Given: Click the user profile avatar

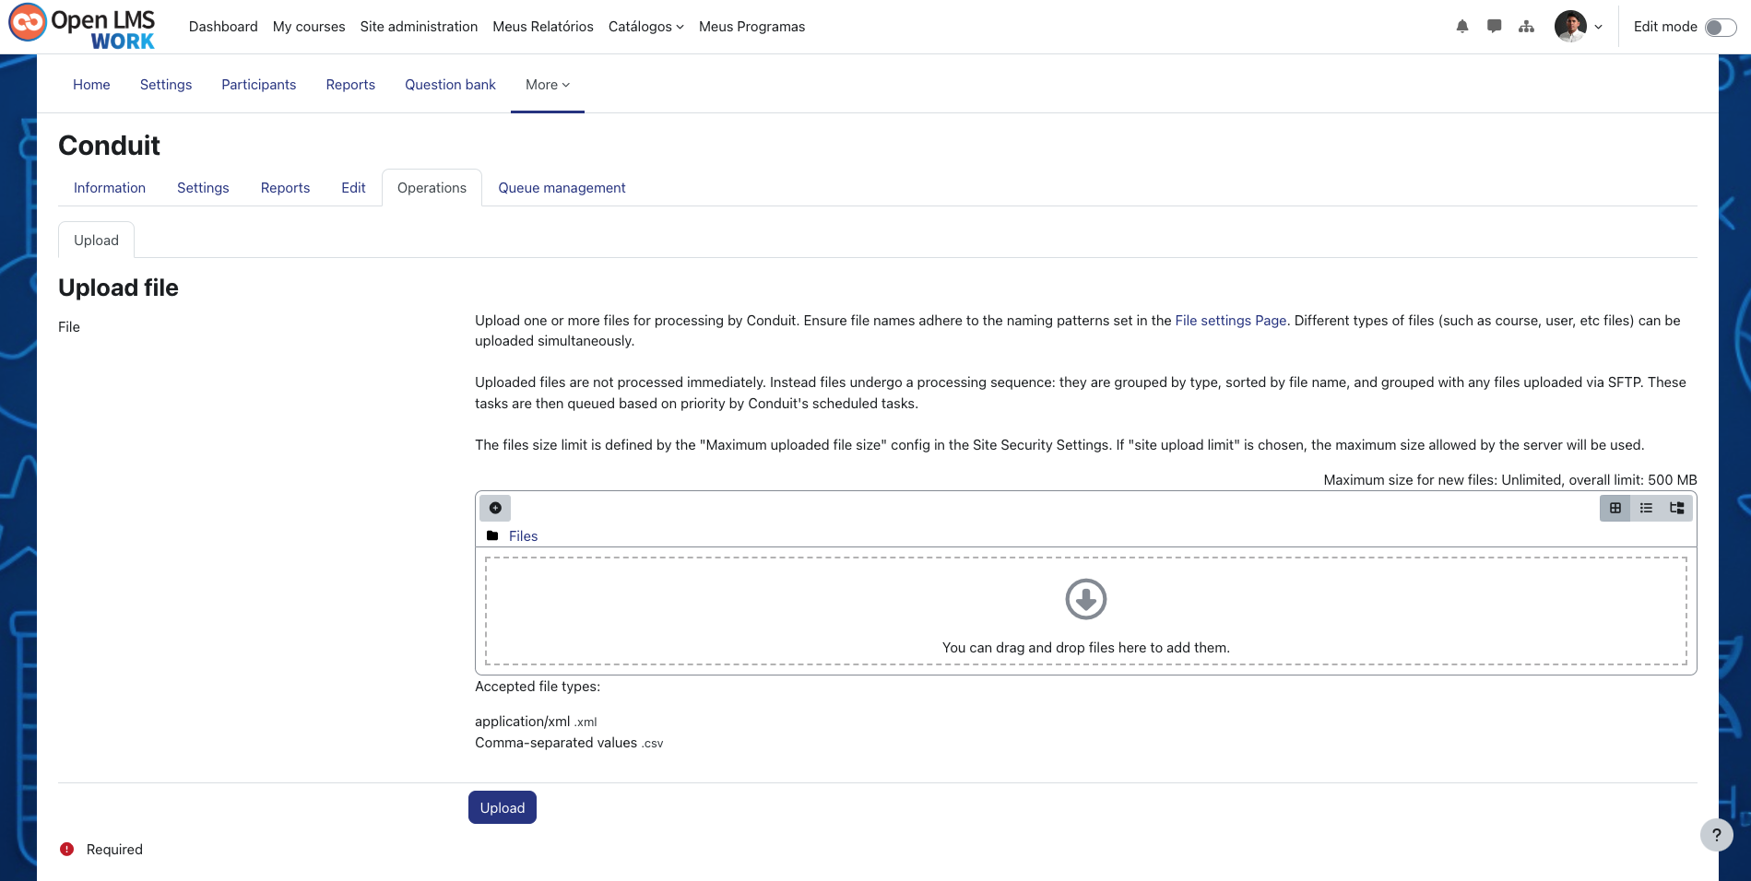Looking at the screenshot, I should pyautogui.click(x=1570, y=27).
